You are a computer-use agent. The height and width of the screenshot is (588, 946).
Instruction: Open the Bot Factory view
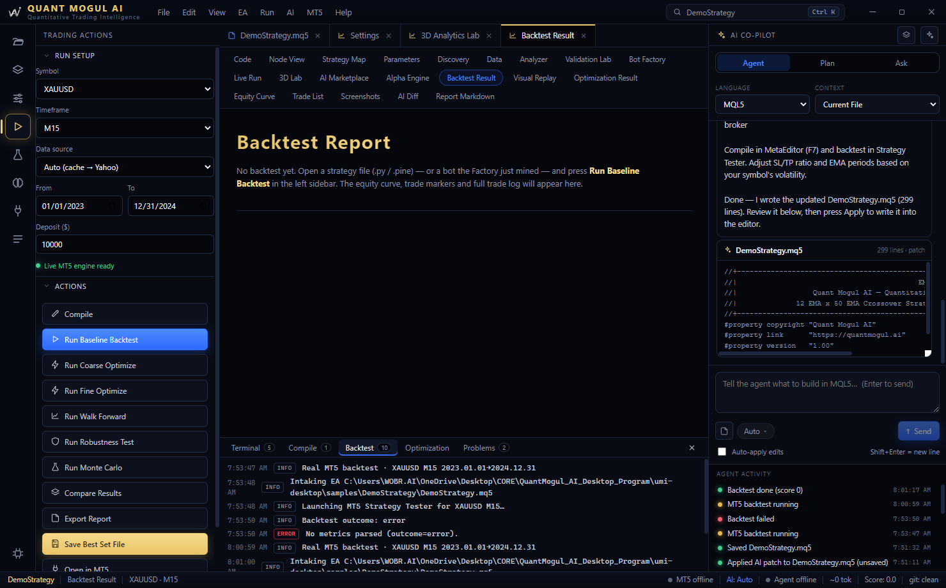(647, 59)
